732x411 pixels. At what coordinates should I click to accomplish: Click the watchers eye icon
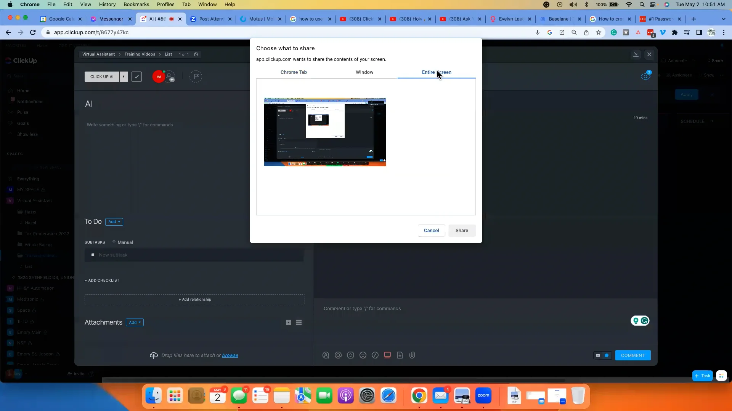click(x=645, y=76)
